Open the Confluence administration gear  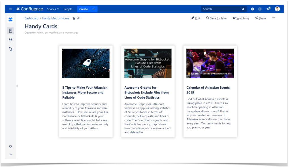click(260, 9)
